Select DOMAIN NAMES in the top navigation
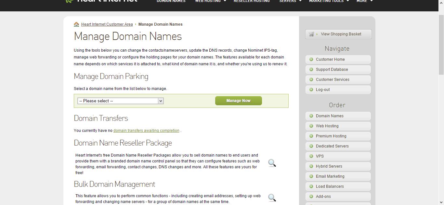 [171, 1]
